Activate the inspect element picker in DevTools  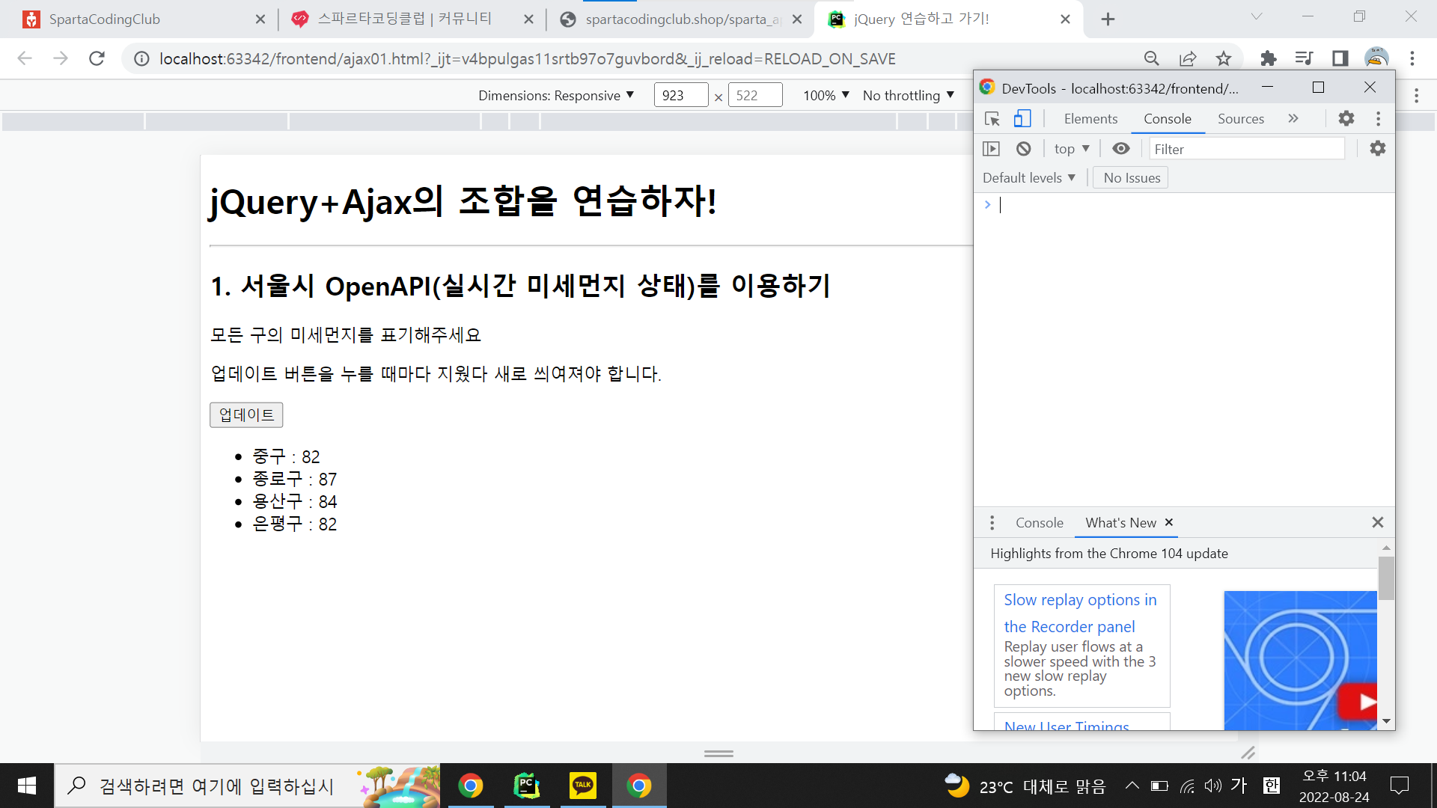pyautogui.click(x=992, y=119)
